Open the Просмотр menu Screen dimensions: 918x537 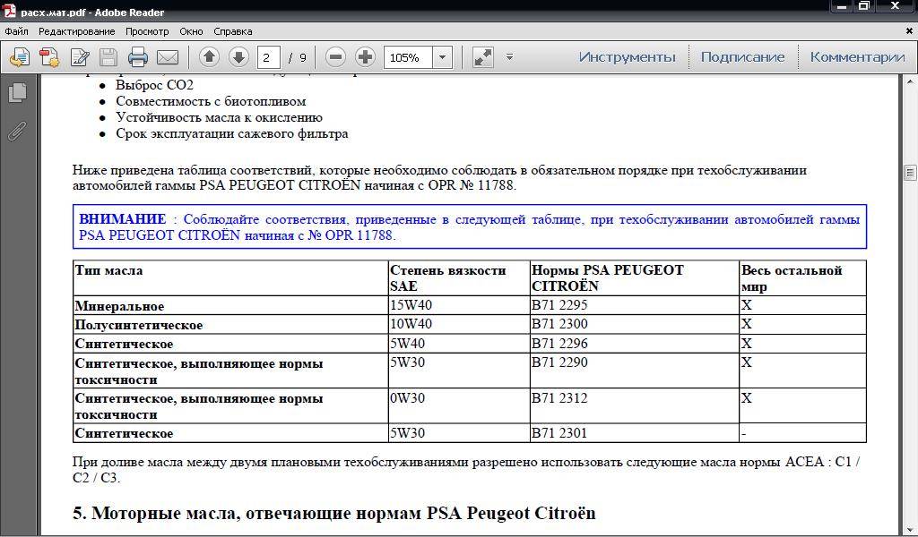point(148,30)
